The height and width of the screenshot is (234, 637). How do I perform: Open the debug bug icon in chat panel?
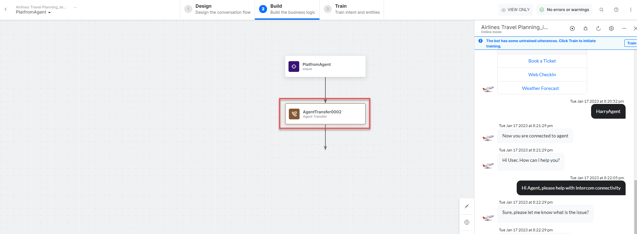[585, 28]
